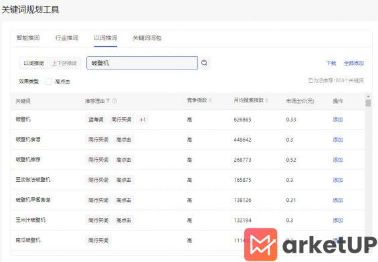Click the 下载 link

pyautogui.click(x=331, y=63)
